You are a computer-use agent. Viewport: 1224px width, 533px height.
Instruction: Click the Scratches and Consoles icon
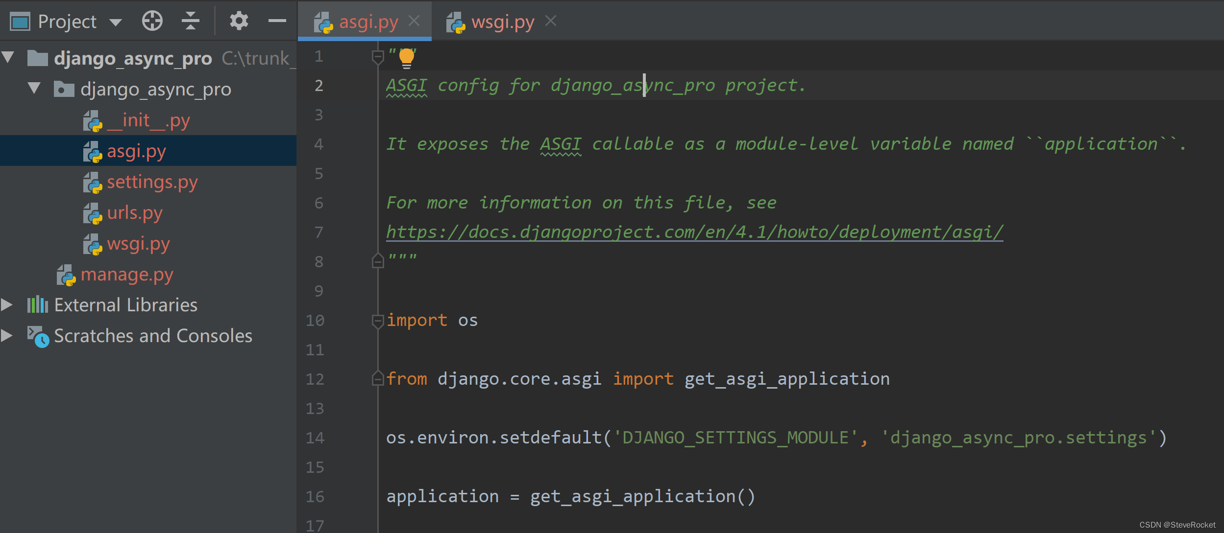pyautogui.click(x=38, y=336)
